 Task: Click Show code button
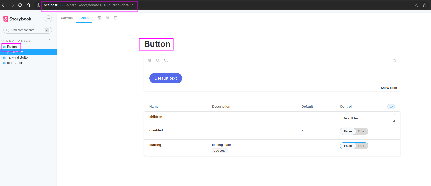(389, 88)
